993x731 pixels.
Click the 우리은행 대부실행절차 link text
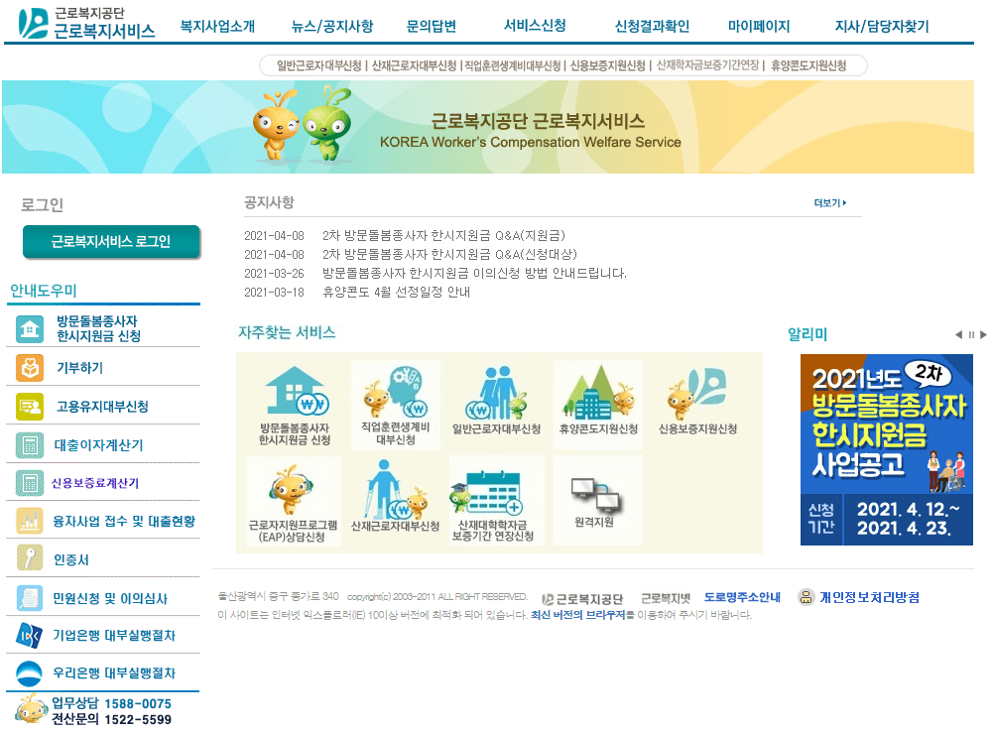tap(114, 673)
